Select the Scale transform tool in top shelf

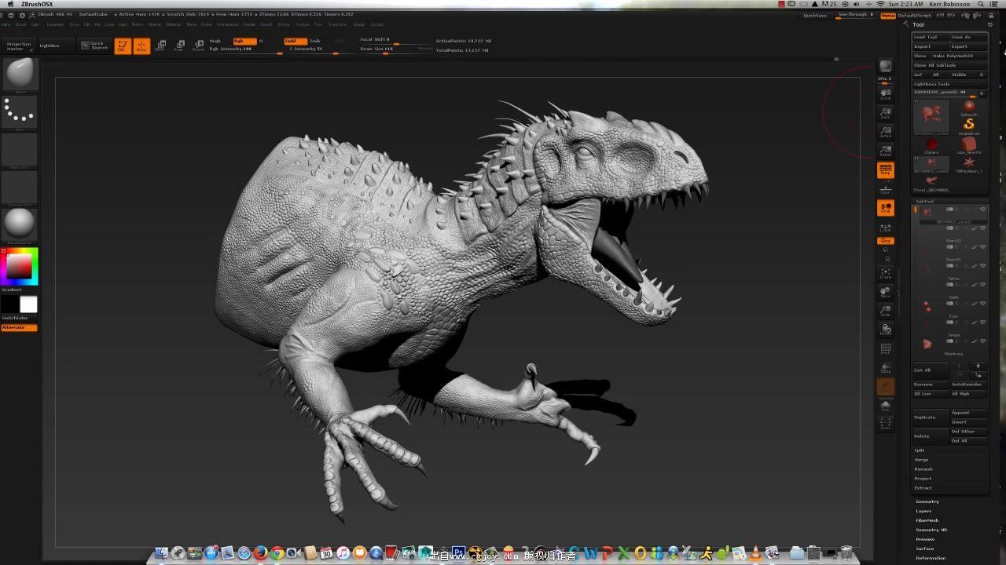(x=179, y=46)
